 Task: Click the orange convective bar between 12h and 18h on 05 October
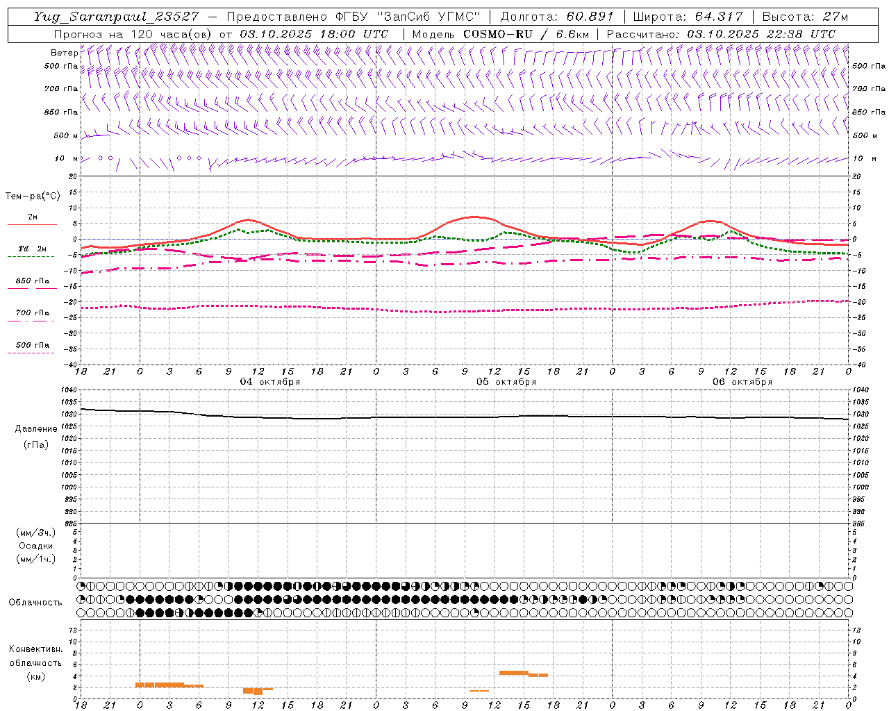[x=524, y=674]
